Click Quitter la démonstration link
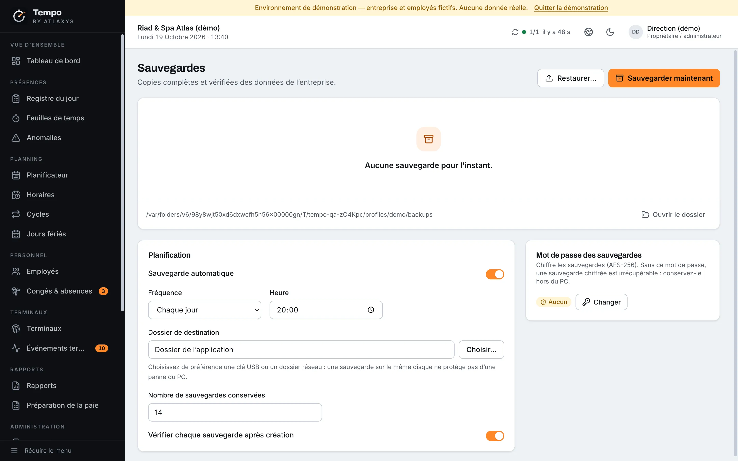Viewport: 738px width, 461px height. 571,8
